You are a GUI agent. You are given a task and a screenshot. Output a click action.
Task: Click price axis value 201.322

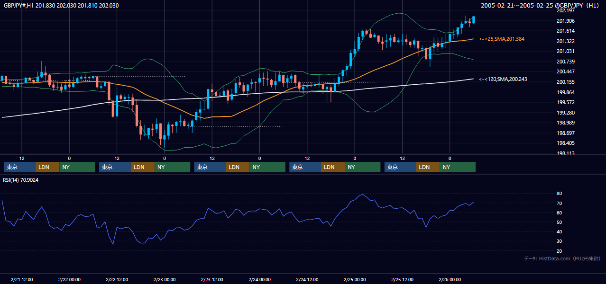[566, 41]
